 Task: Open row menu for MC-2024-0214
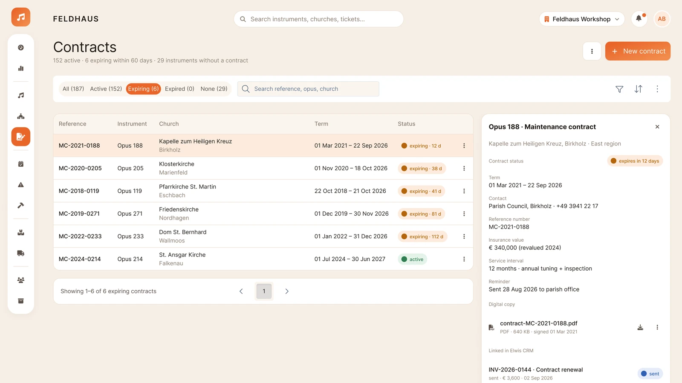coord(464,259)
